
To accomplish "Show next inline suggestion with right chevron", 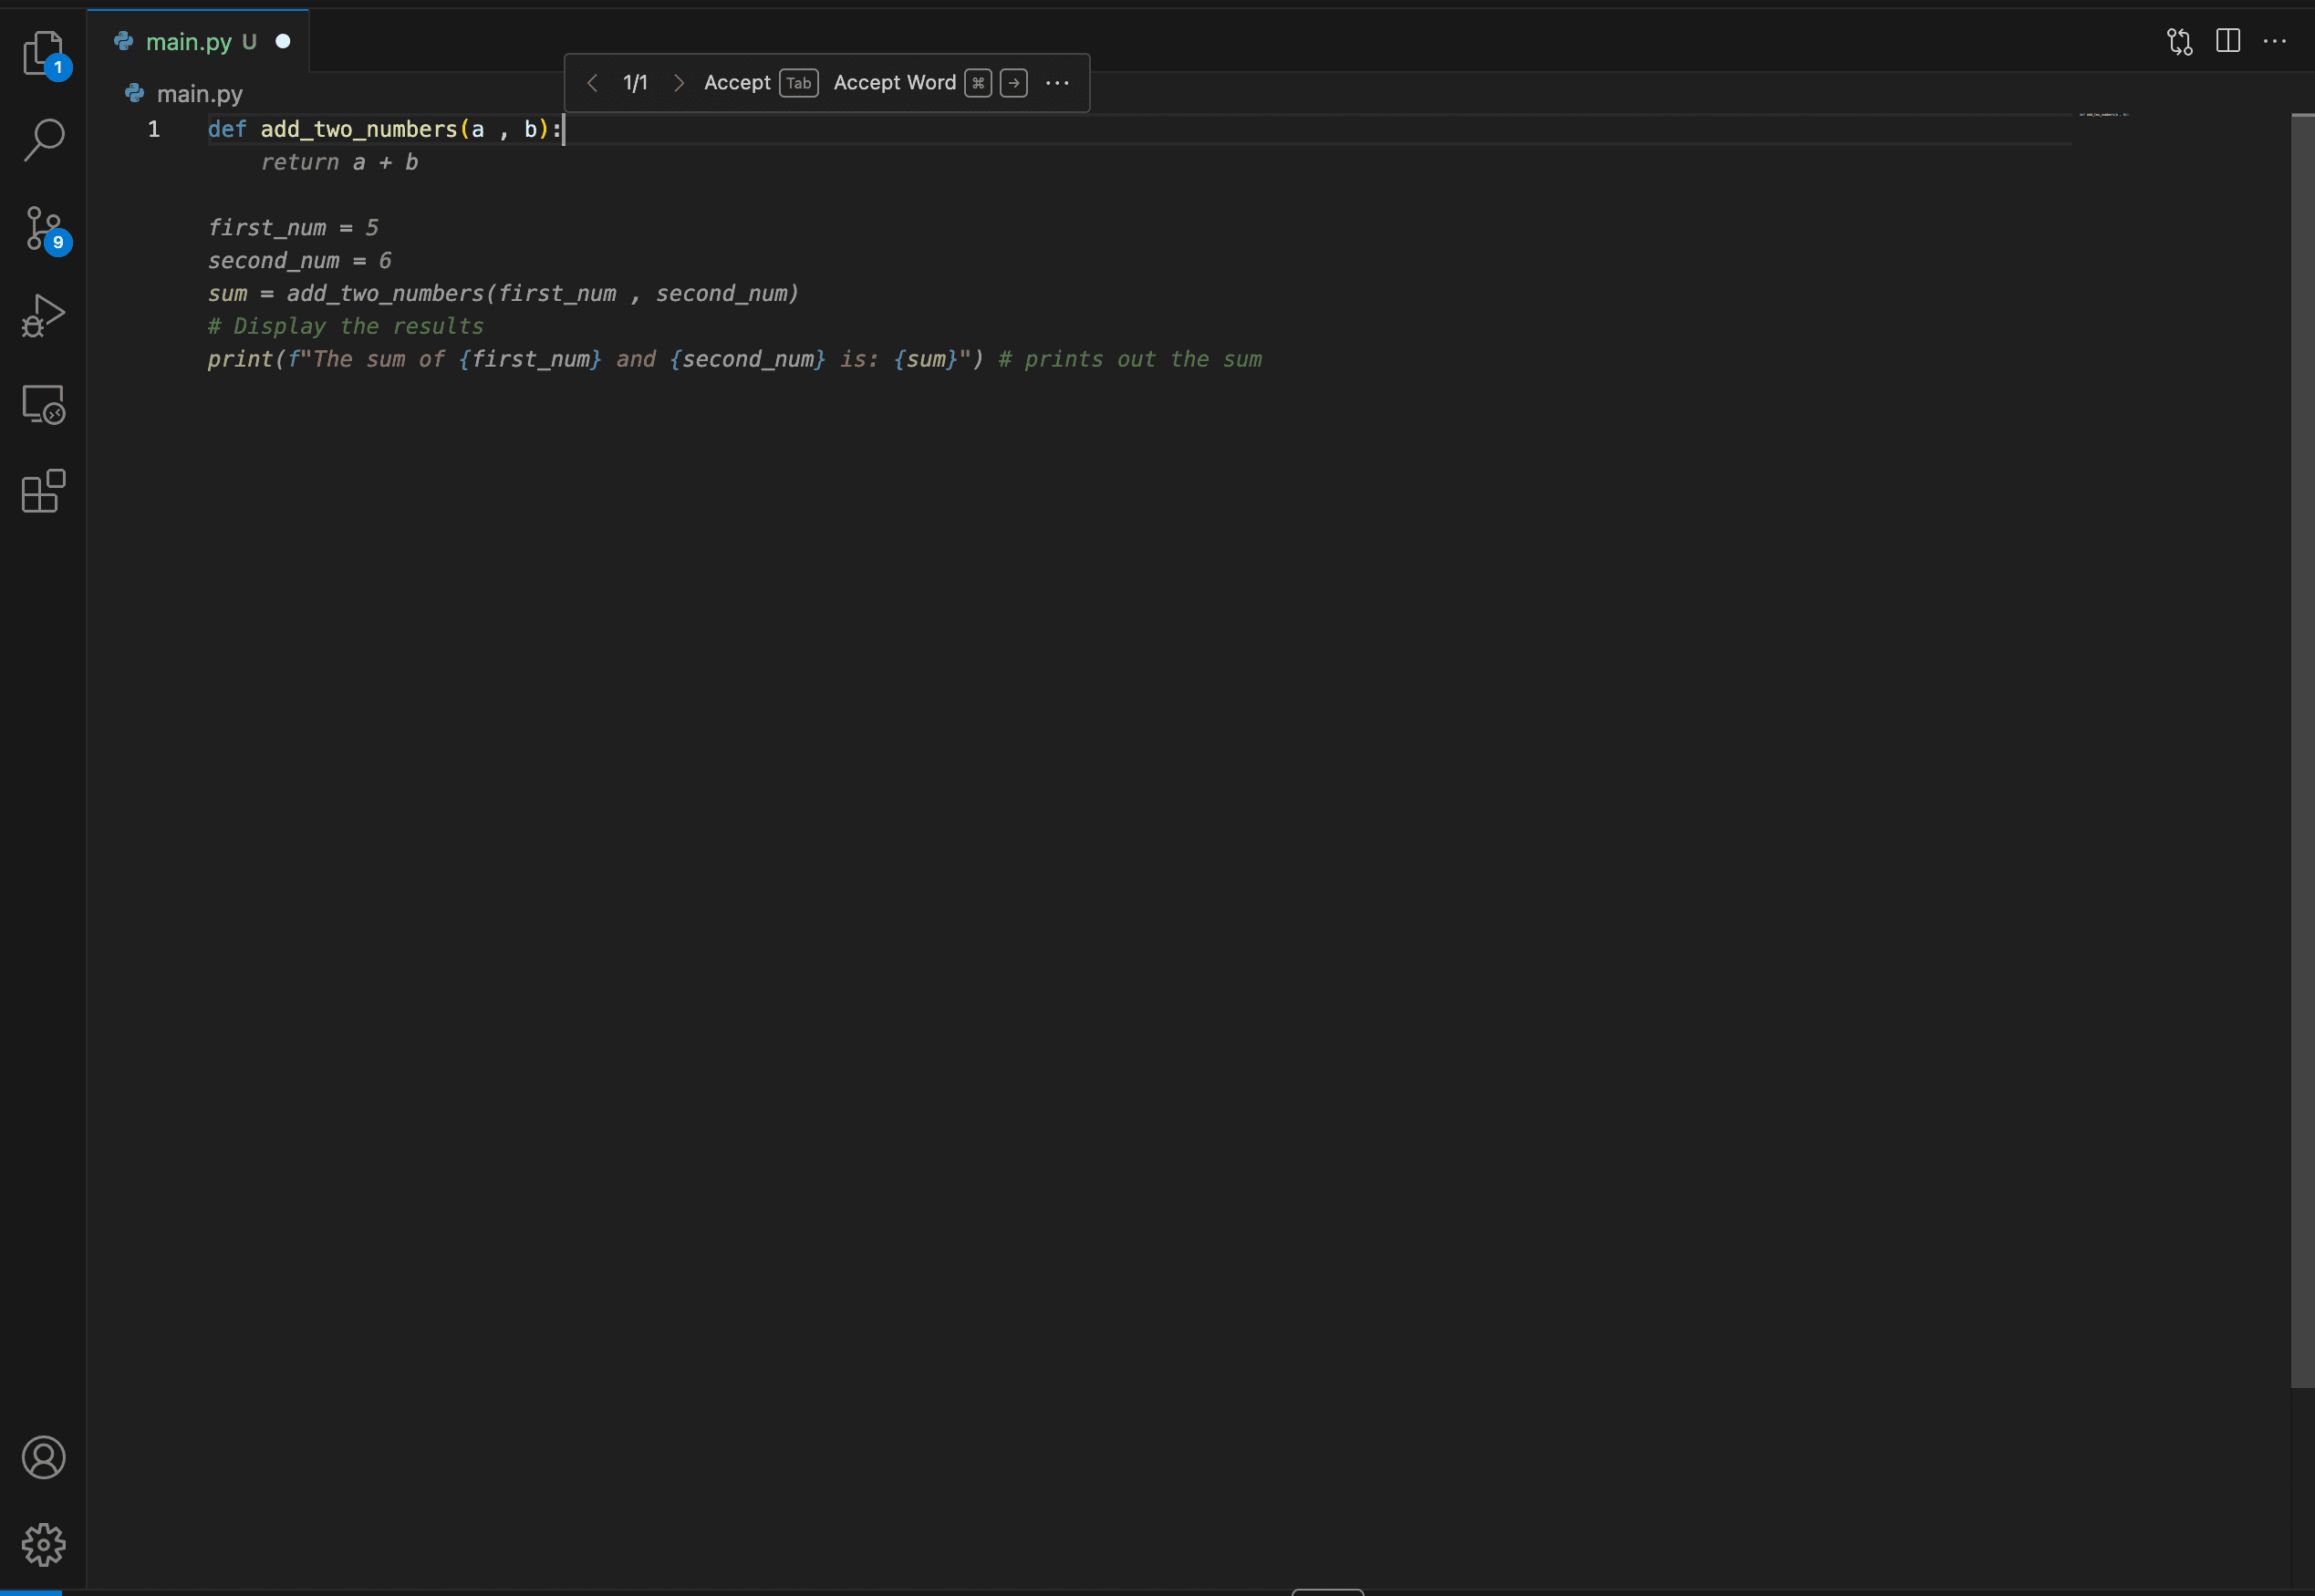I will 679,83.
